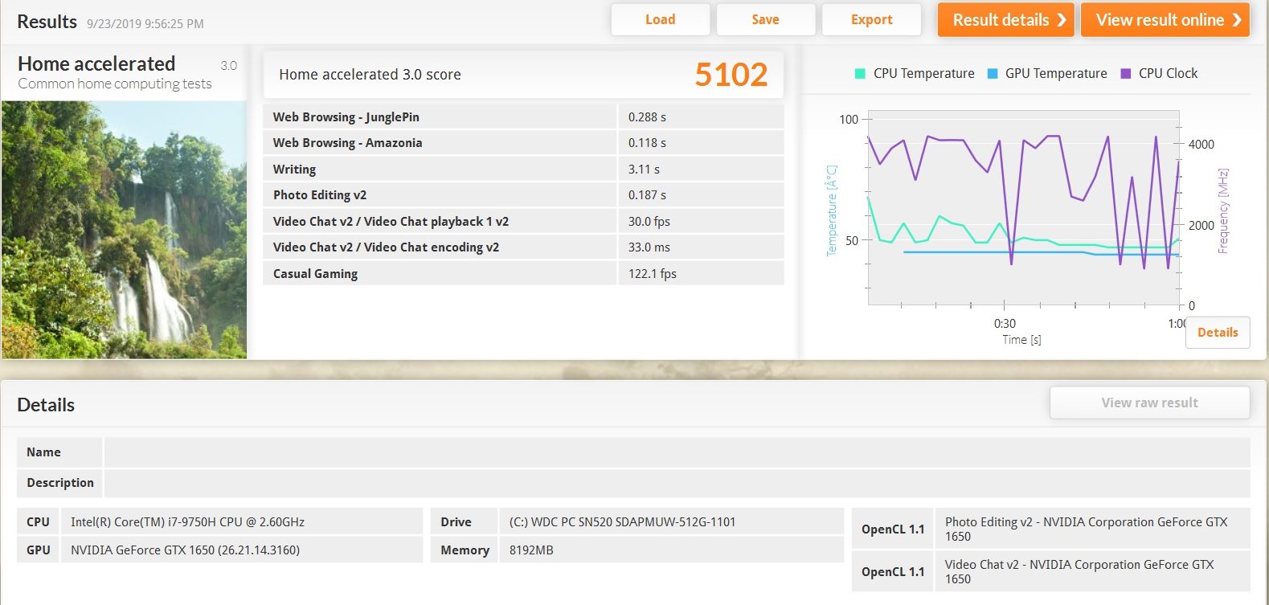Click the waterfall thumbnail image
The height and width of the screenshot is (605, 1269).
coord(124,230)
